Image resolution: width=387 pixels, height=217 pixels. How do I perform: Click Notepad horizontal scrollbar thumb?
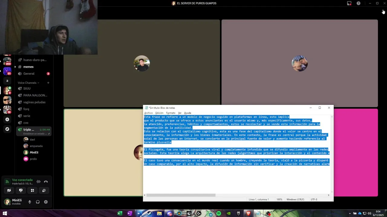tap(181, 195)
